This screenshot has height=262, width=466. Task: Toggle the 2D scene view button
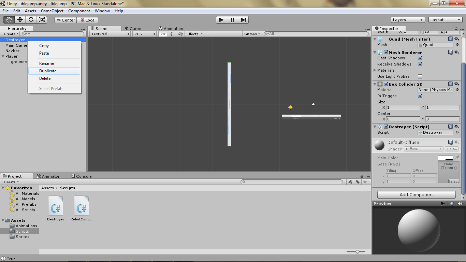[163, 34]
